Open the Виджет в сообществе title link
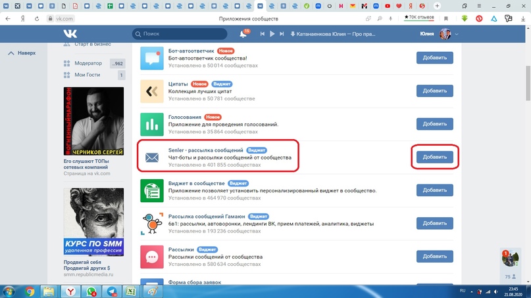The height and width of the screenshot is (298, 531). click(x=197, y=183)
